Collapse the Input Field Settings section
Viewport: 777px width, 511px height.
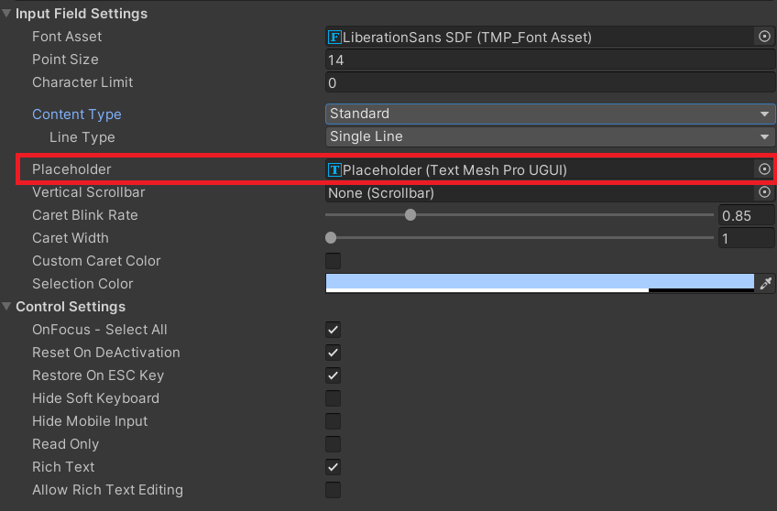(6, 14)
